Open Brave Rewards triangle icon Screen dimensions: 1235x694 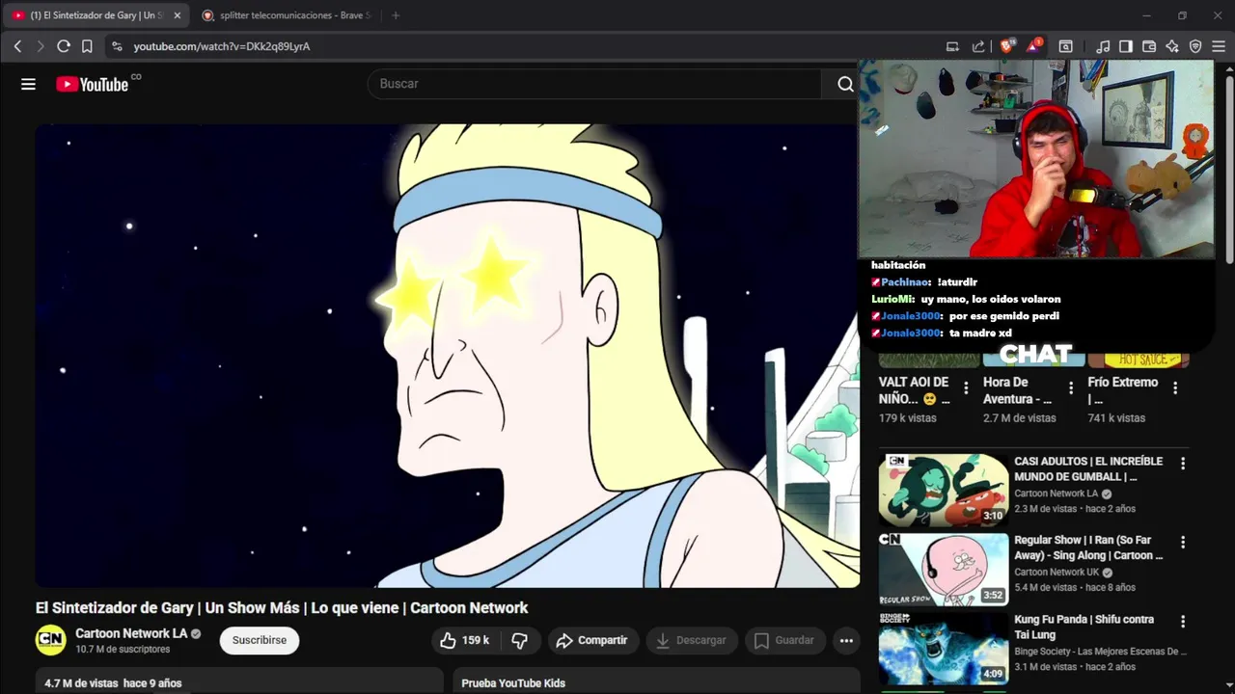tap(1034, 46)
